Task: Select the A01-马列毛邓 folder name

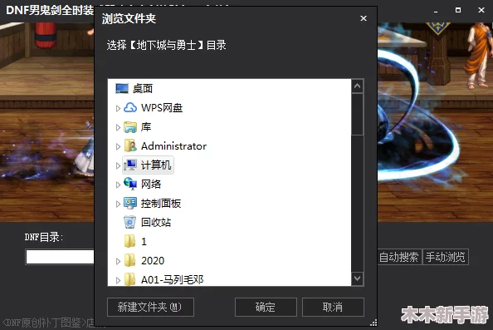Action: pyautogui.click(x=173, y=279)
